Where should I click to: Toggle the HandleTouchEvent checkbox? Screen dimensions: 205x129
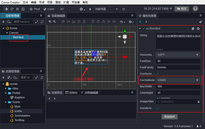point(157,108)
